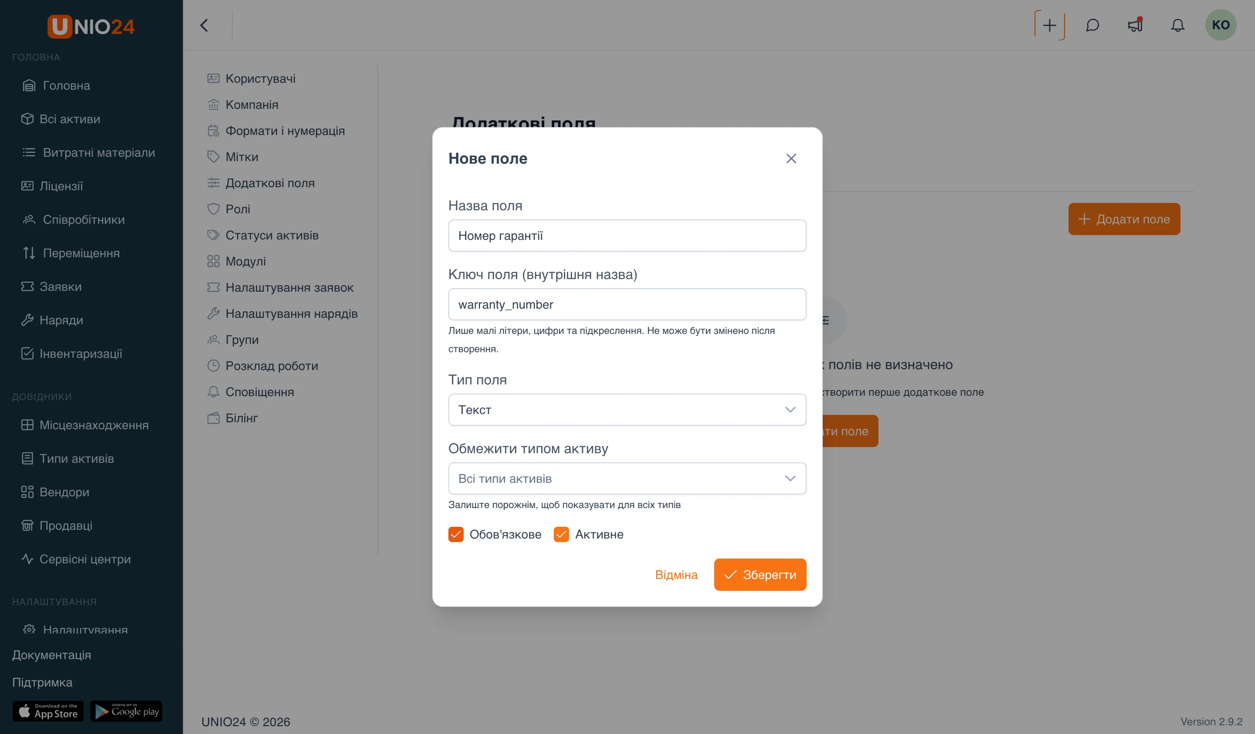Focus the warranty_number key field

click(x=627, y=304)
